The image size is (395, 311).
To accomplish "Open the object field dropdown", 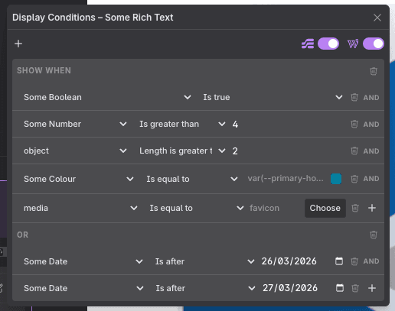I will pyautogui.click(x=75, y=151).
